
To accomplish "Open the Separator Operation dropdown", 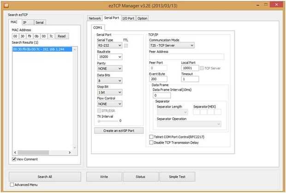I will coord(189,124).
